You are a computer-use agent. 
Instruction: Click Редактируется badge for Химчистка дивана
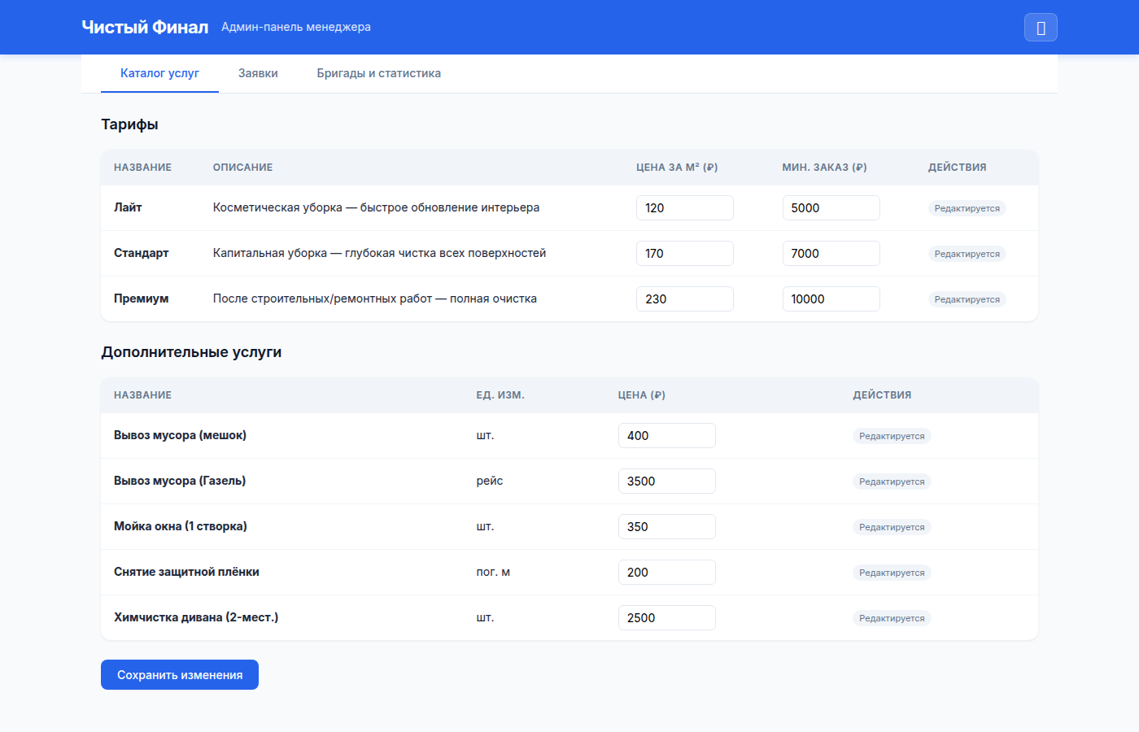(x=892, y=618)
